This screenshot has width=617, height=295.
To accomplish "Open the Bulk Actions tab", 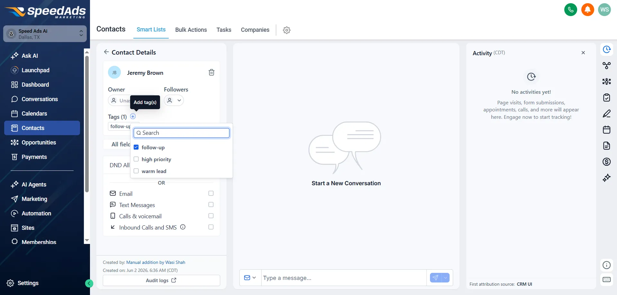I will pos(191,30).
